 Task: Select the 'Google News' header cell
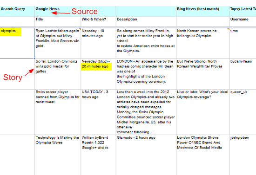(58, 11)
